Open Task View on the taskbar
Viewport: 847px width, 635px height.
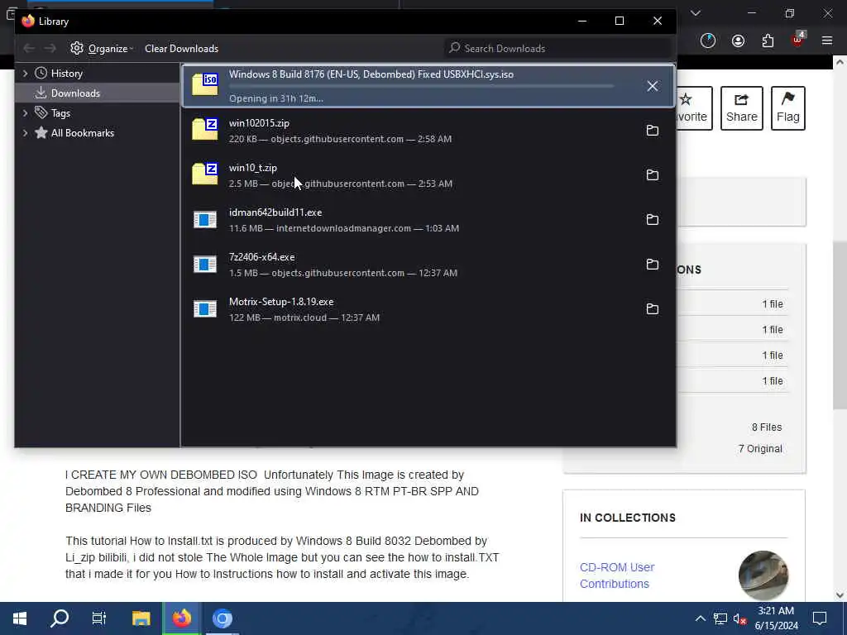(x=99, y=618)
